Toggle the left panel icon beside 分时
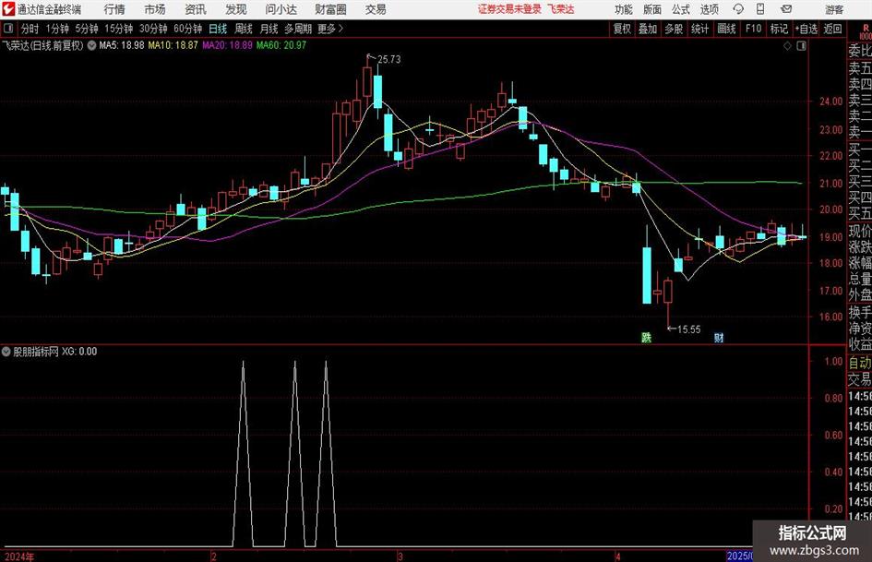The width and height of the screenshot is (872, 562). [x=8, y=29]
